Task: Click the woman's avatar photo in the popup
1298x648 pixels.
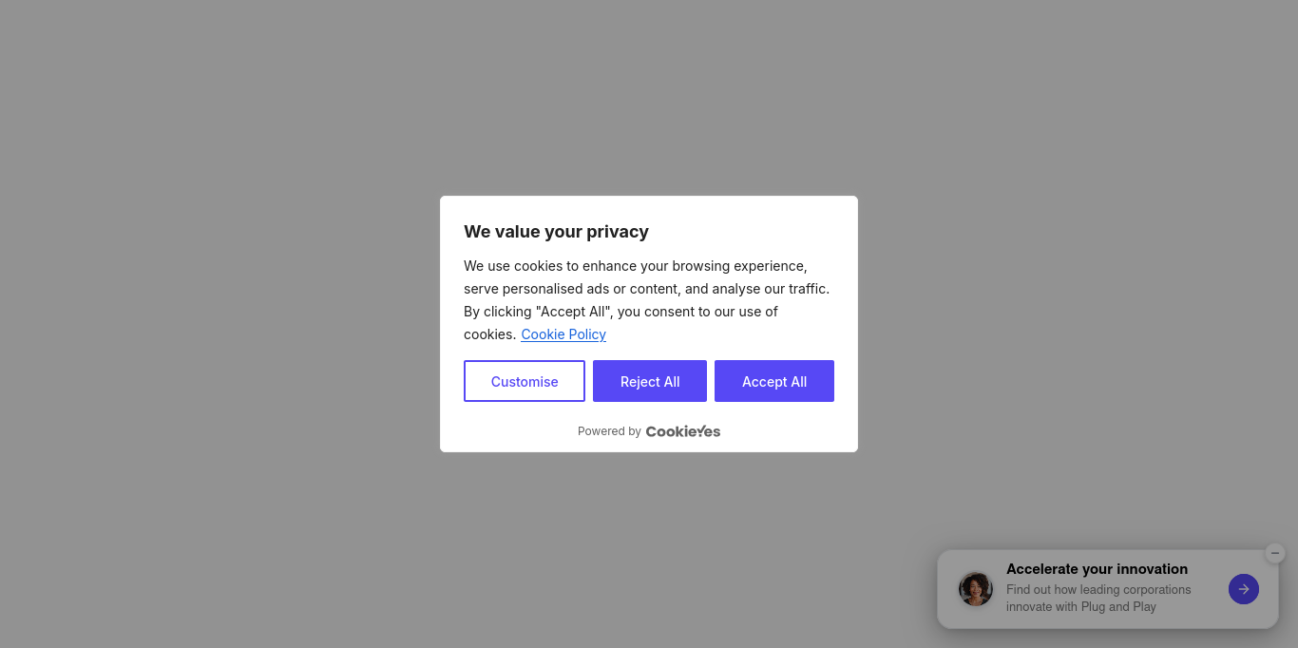Action: [x=976, y=589]
